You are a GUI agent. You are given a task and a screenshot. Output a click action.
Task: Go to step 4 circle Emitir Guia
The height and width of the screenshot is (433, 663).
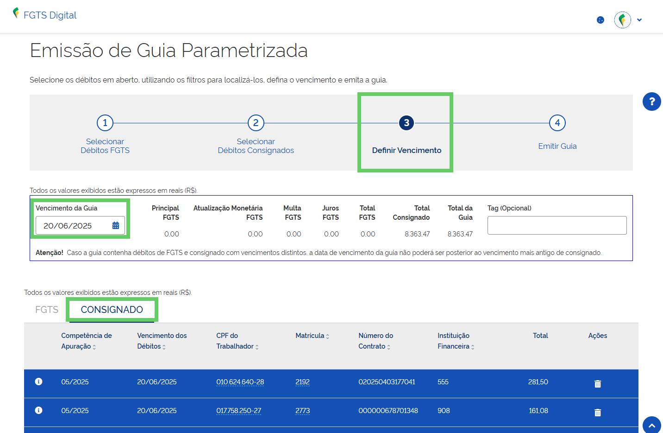click(557, 123)
